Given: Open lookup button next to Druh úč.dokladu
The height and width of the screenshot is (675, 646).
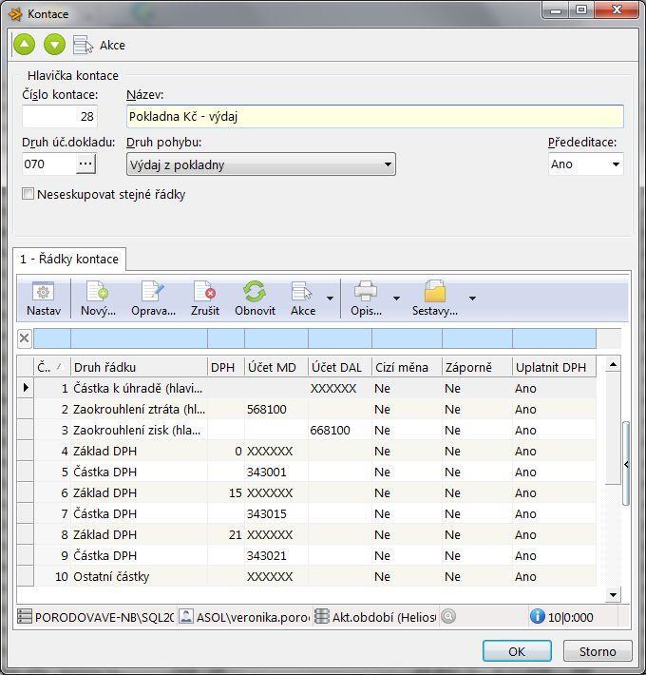Looking at the screenshot, I should [85, 164].
